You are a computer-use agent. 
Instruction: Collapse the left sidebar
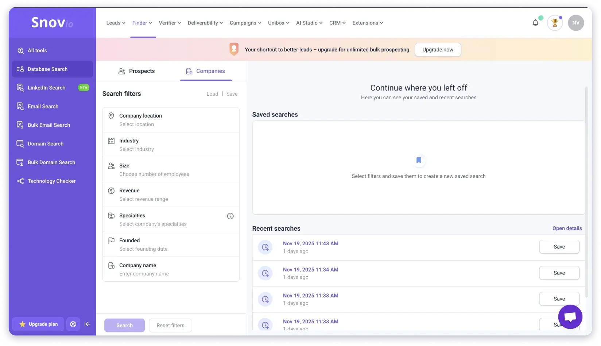tap(88, 324)
